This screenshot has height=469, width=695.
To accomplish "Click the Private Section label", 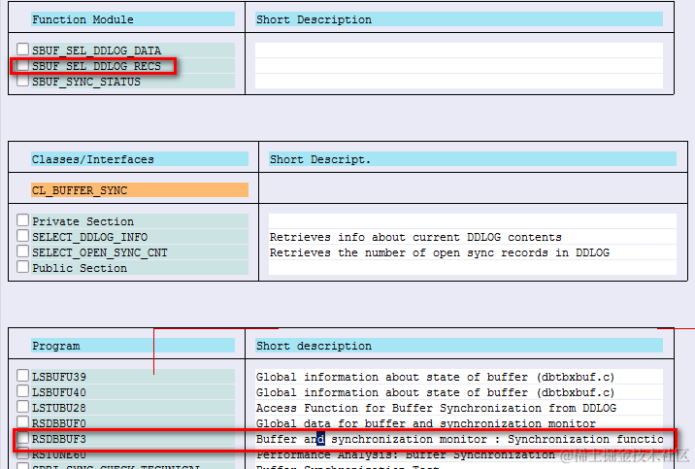I will (x=83, y=221).
